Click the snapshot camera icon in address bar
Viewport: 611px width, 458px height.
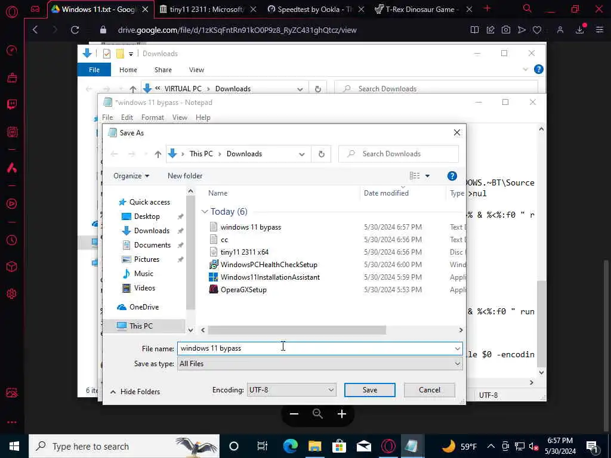tap(506, 30)
